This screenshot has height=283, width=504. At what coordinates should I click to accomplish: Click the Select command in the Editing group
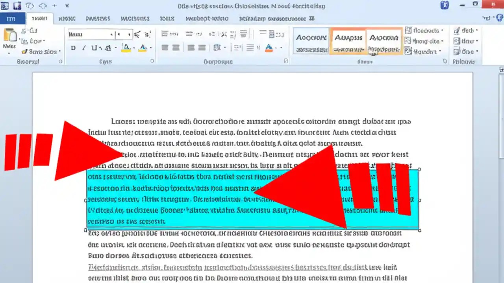coord(464,51)
